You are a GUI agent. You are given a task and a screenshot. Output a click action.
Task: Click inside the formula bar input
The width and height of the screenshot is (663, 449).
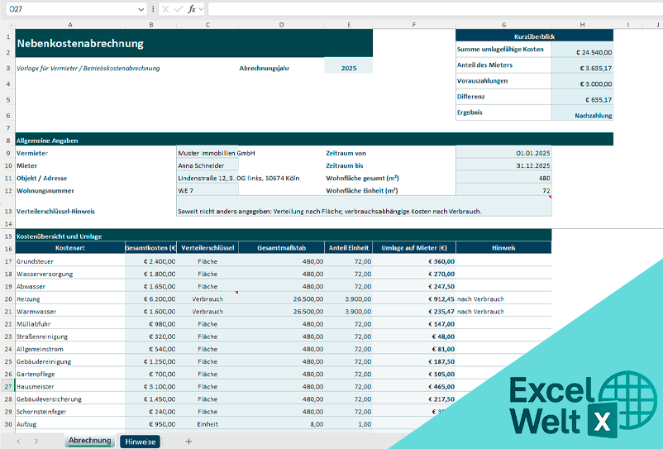coord(435,9)
